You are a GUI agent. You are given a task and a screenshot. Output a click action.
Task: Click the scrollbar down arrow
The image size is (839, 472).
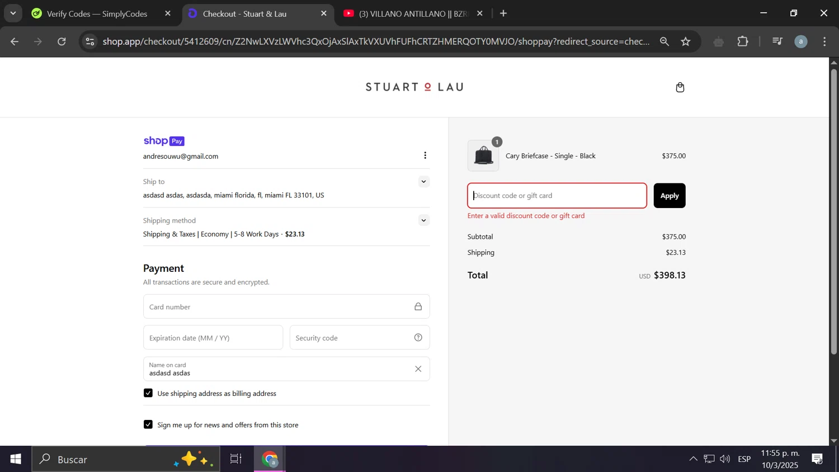(833, 441)
